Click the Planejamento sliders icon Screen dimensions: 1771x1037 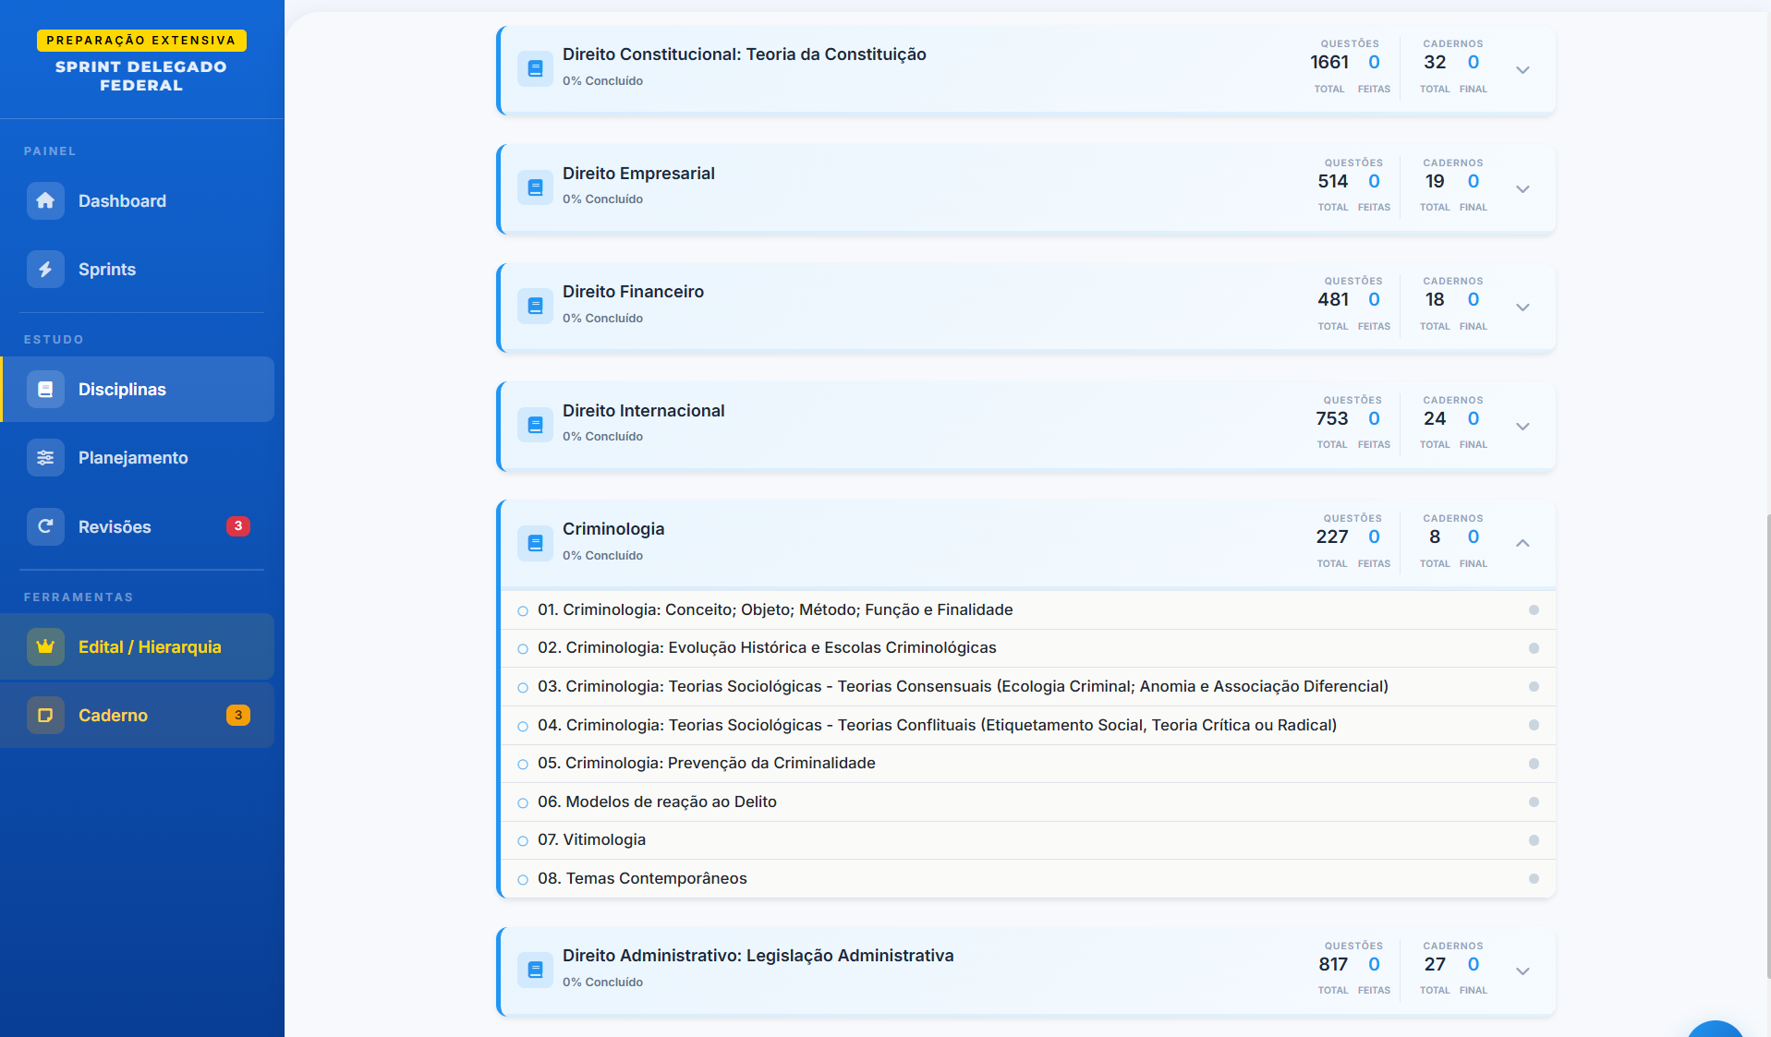coord(45,457)
